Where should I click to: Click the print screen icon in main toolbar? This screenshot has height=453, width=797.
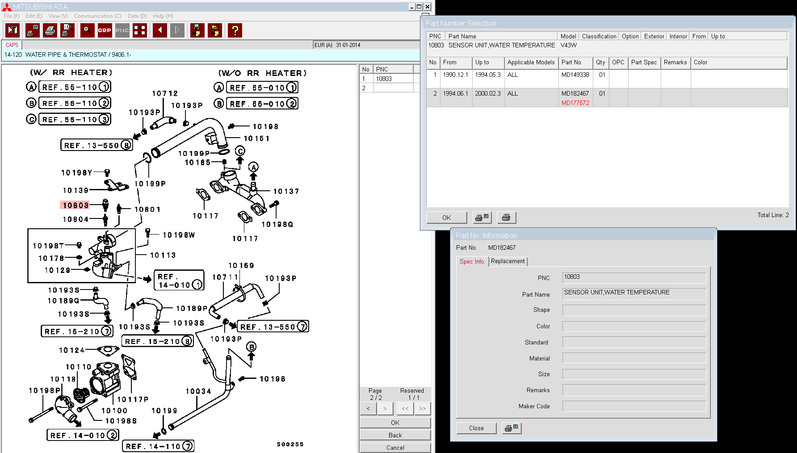pos(32,30)
